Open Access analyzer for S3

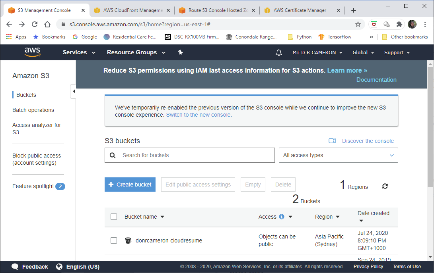37,129
